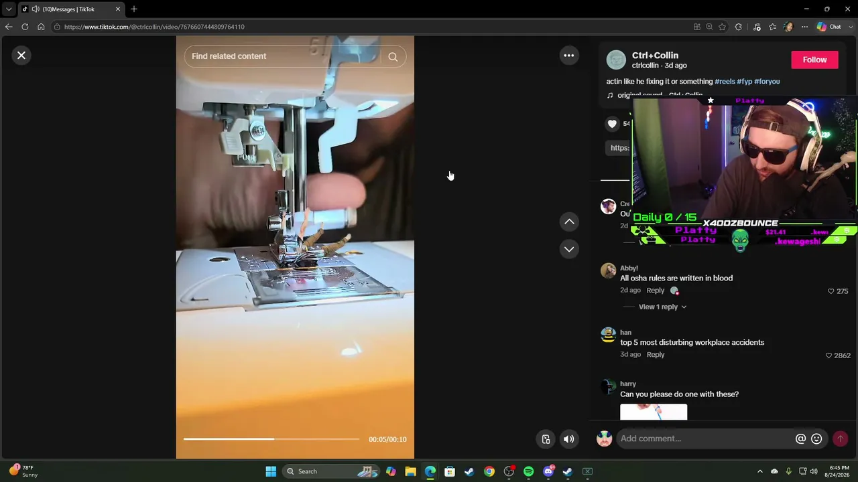Expand the chevron next to Copilot Chat
Viewport: 858px width, 482px height.
(x=850, y=27)
